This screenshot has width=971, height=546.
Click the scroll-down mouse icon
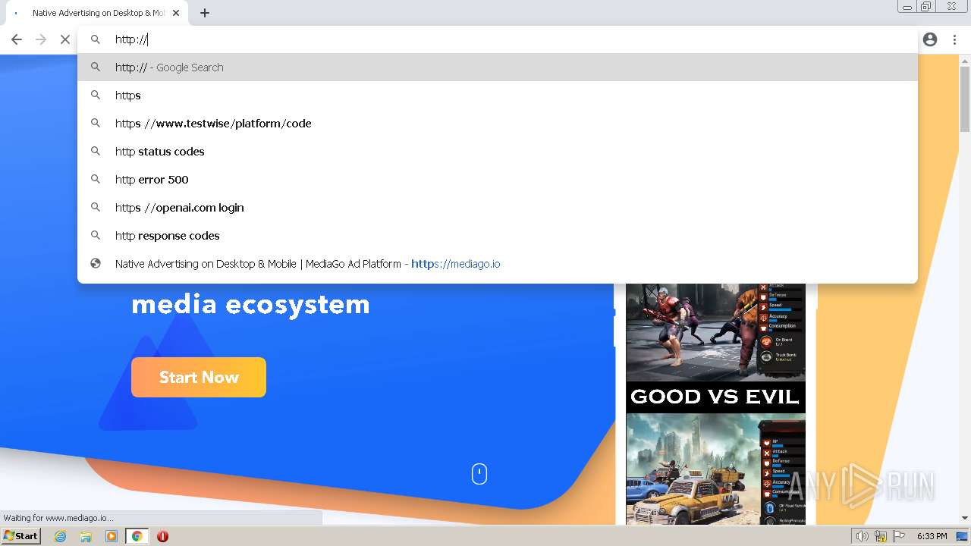(x=479, y=474)
